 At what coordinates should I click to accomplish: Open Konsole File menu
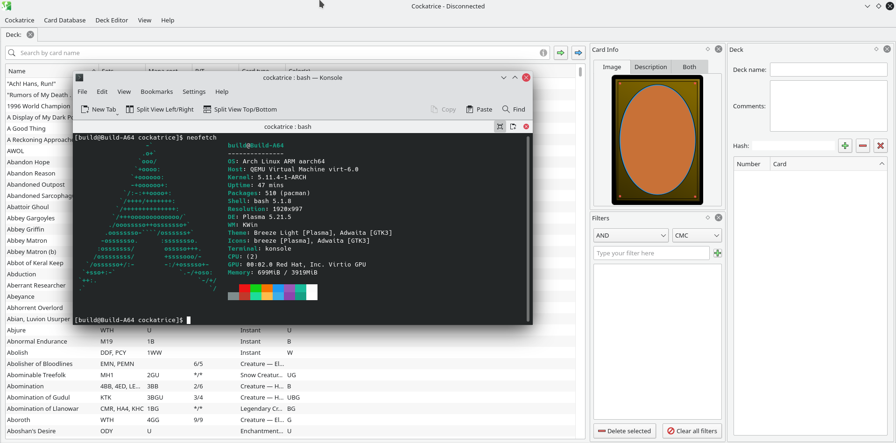click(83, 91)
